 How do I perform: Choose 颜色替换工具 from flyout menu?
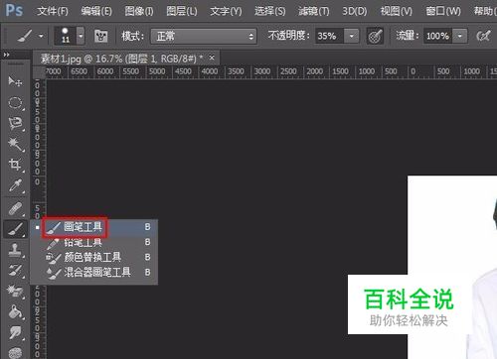(x=94, y=257)
